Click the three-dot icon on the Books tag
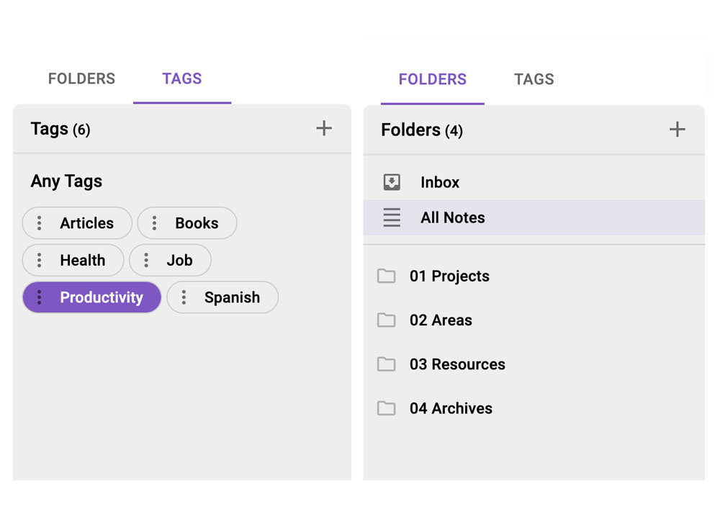Screen dimensions: 720x522 pos(153,223)
